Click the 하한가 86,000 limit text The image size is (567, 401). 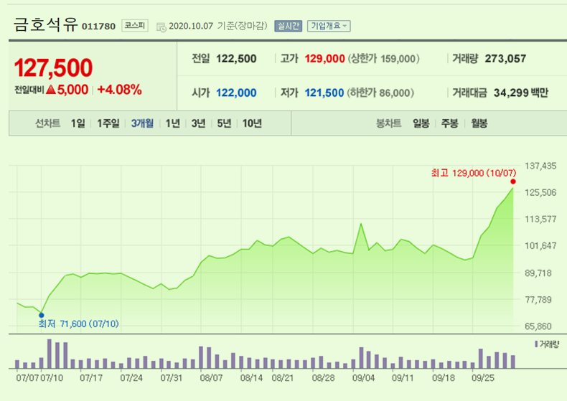[x=380, y=93]
